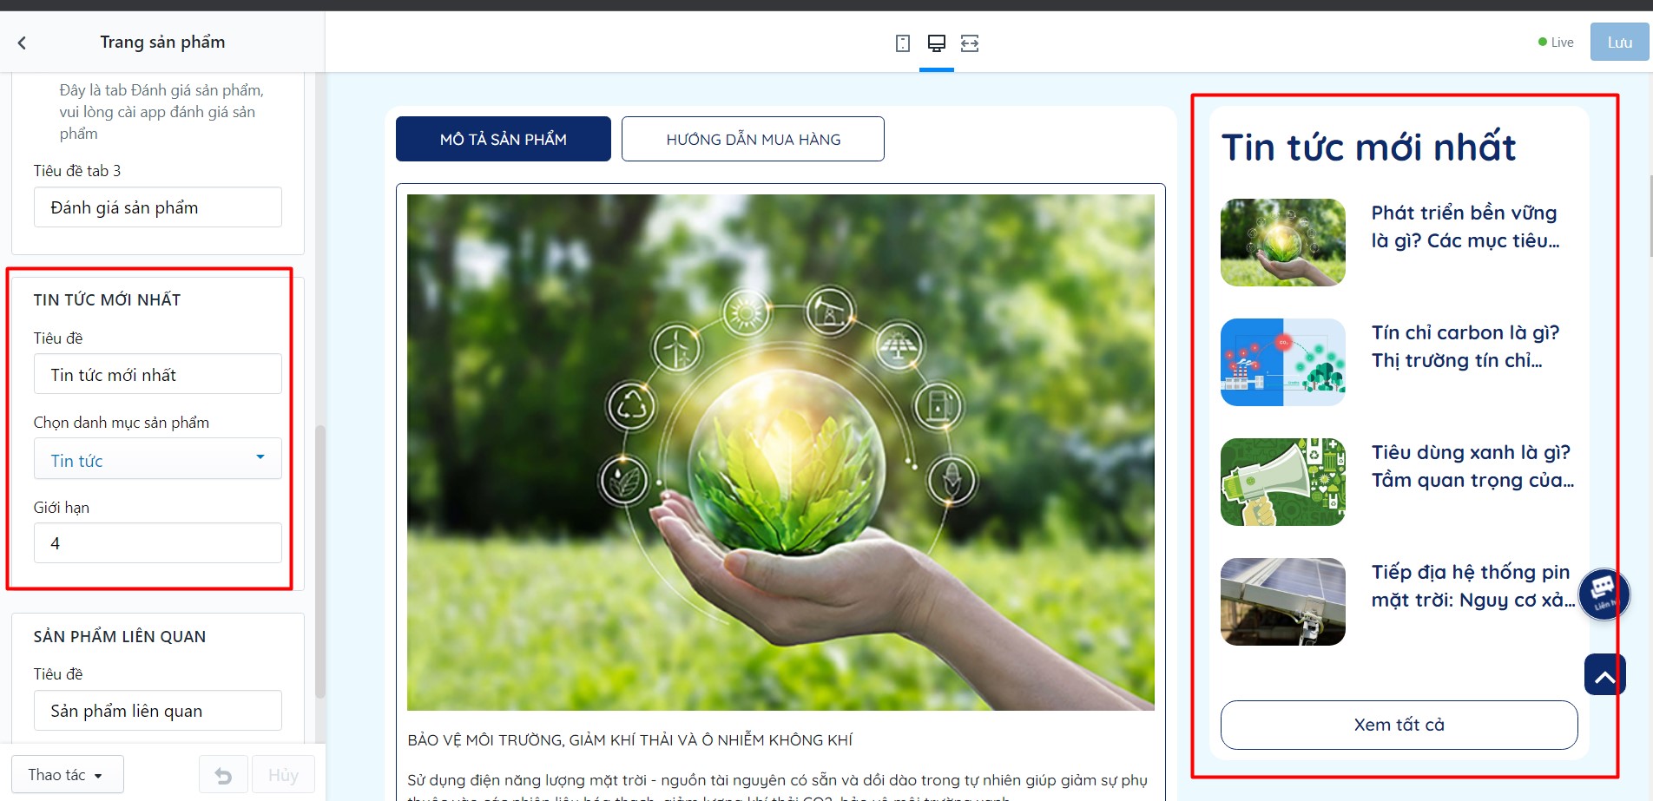The height and width of the screenshot is (801, 1653).
Task: Click the Chọn danh mục sản phẩm label
Action: pyautogui.click(x=122, y=423)
